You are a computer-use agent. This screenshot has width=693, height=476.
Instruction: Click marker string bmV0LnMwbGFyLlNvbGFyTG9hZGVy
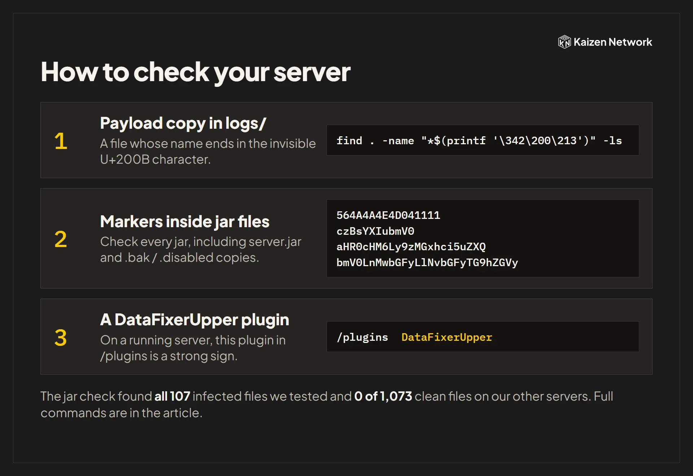(x=427, y=263)
